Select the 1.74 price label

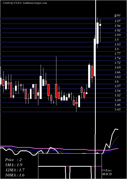point(117,58)
